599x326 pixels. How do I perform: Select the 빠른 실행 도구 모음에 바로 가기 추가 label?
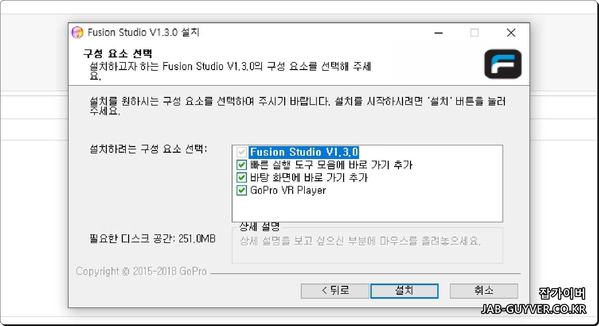point(331,165)
